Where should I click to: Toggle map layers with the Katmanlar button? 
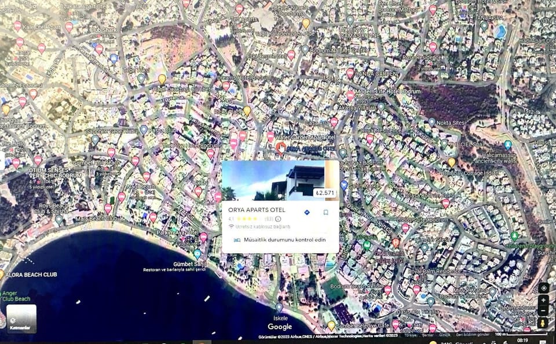(22, 319)
